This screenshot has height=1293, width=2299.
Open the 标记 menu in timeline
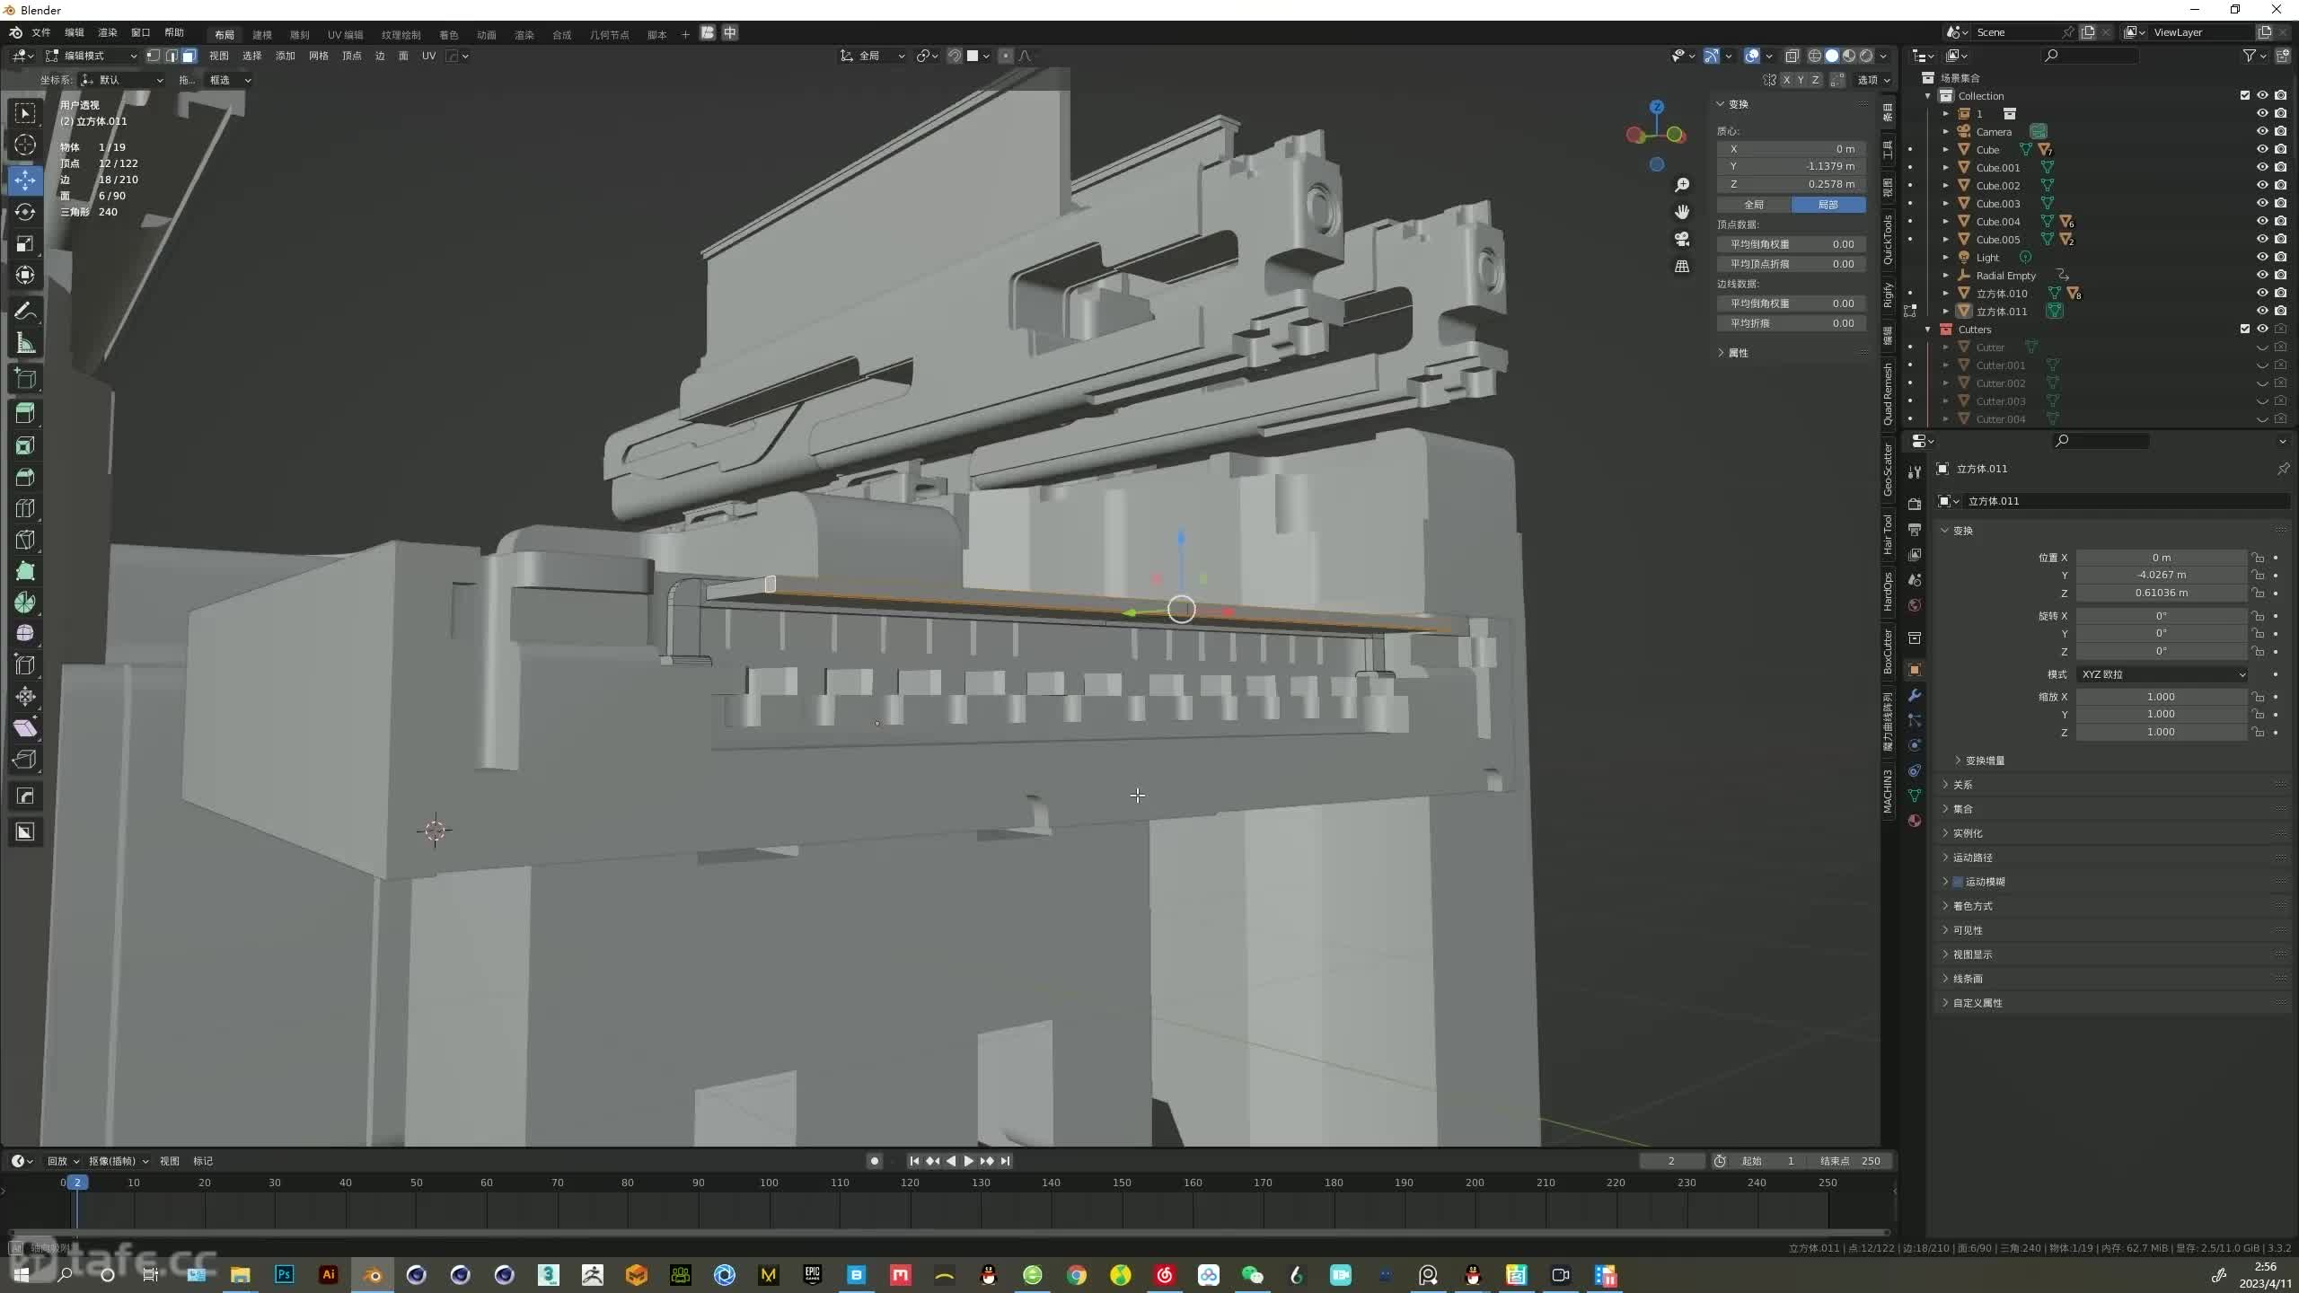203,1161
